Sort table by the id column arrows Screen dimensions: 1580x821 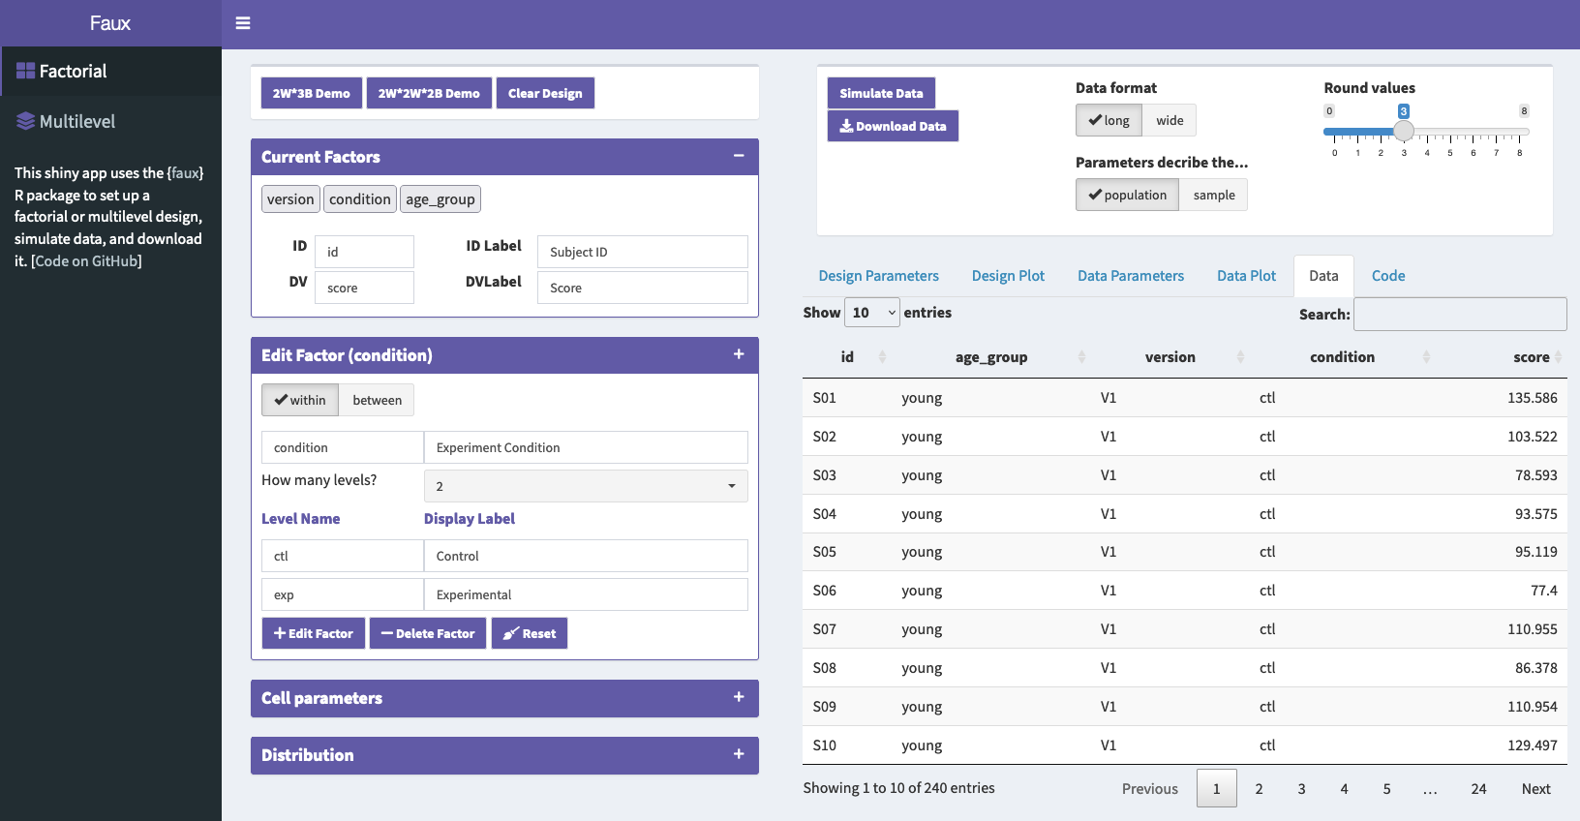(882, 357)
